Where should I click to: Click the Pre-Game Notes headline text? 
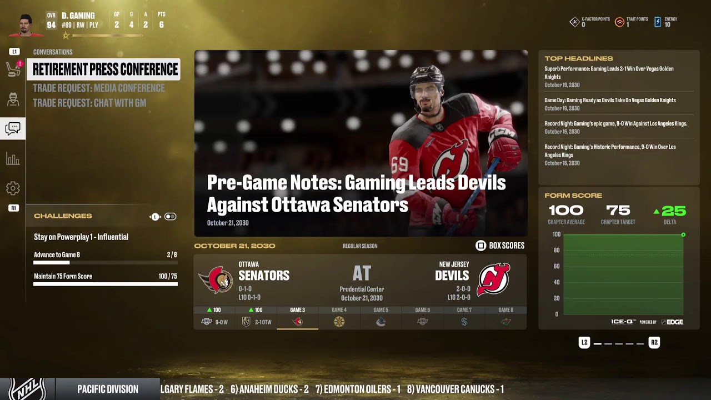click(356, 193)
